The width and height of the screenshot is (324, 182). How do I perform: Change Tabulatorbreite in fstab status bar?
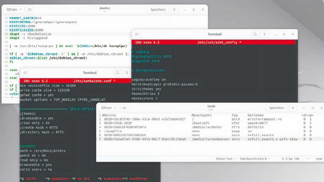coord(255,159)
